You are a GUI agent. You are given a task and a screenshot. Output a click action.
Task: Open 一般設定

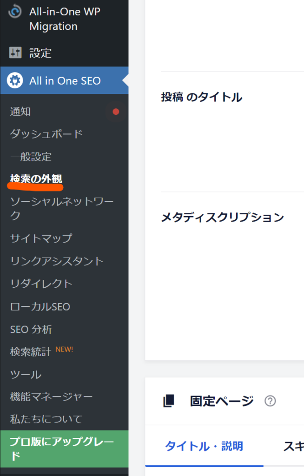tap(31, 157)
